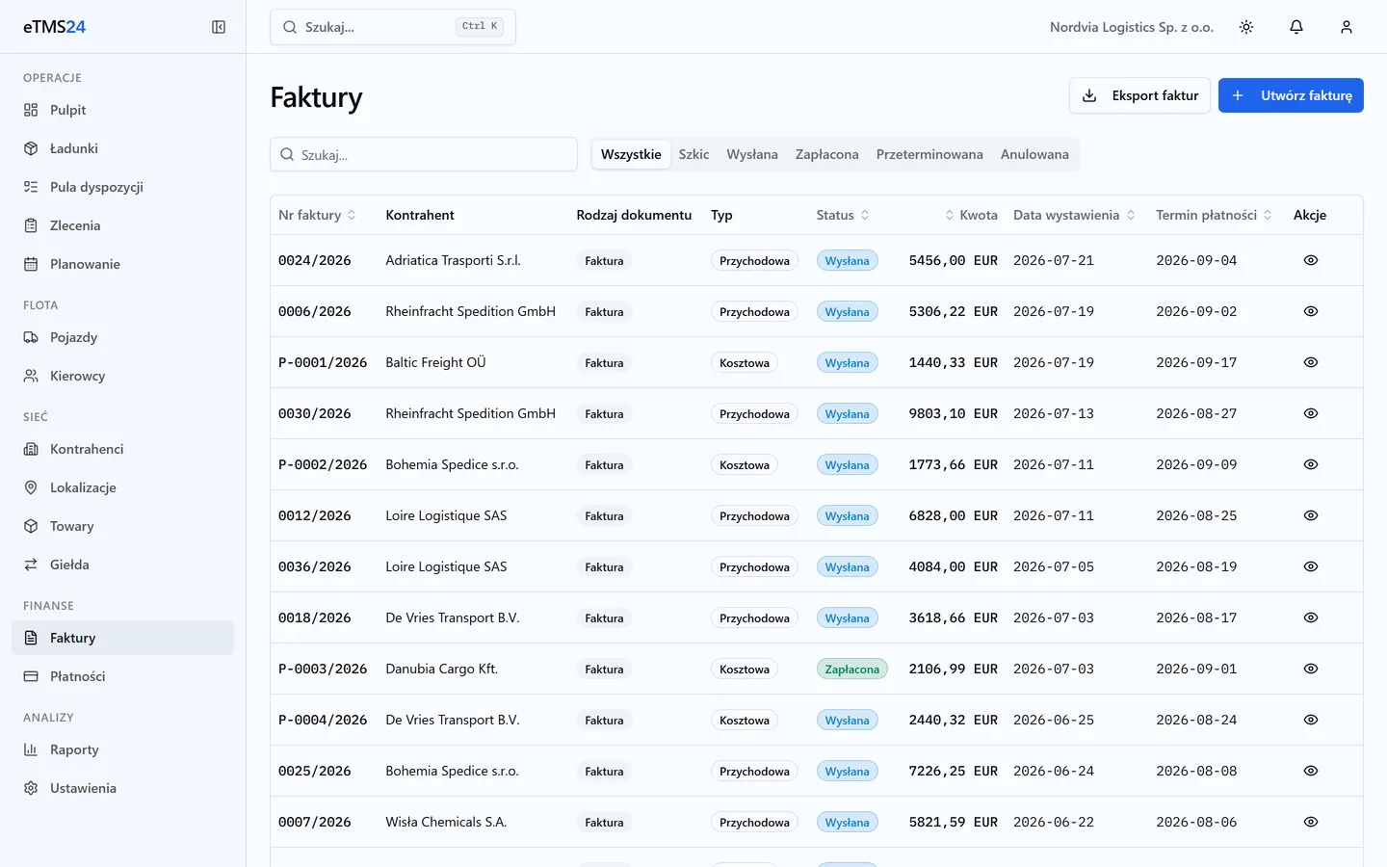
Task: View invoice 0025/2026 eye icon
Action: point(1310,771)
